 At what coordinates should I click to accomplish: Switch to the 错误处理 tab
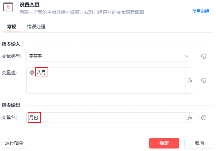coord(36,27)
